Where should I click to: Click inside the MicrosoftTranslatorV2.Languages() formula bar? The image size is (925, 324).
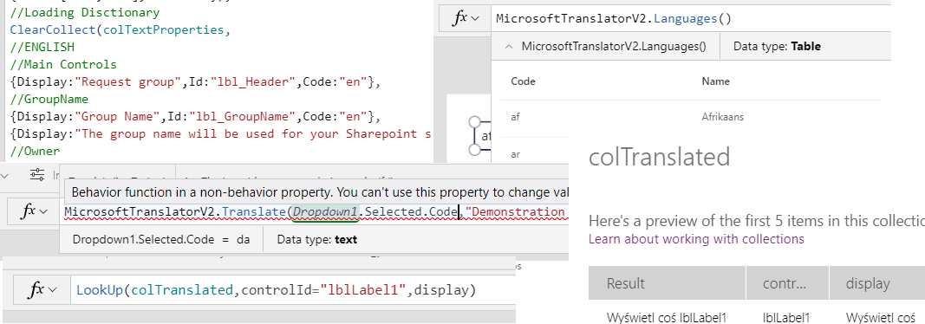(690, 18)
